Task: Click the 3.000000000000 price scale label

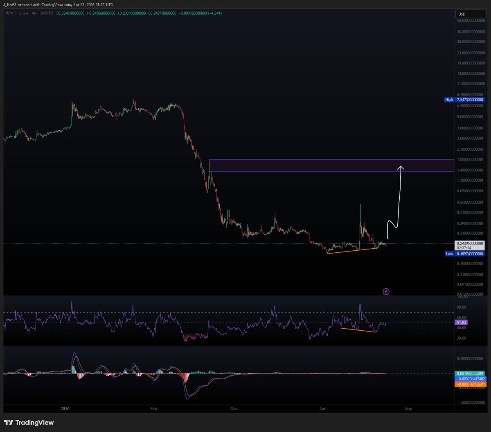Action: (471, 138)
